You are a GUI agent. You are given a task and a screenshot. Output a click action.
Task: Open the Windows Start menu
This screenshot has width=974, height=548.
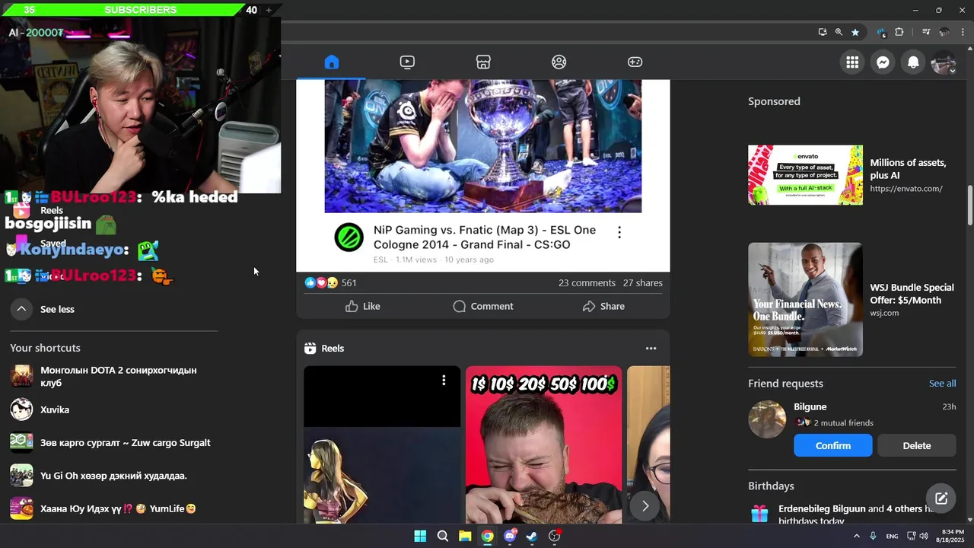[x=420, y=536]
